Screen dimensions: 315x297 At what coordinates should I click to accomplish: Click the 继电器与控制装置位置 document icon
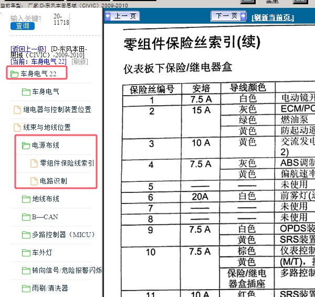tap(17, 110)
